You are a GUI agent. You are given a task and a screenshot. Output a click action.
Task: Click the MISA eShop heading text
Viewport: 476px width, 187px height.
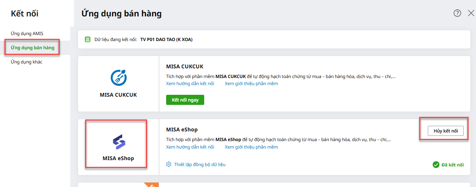tap(182, 130)
